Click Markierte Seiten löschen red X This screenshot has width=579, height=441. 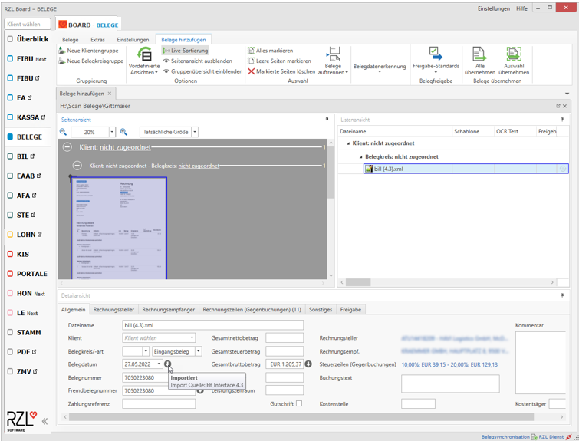(x=251, y=71)
